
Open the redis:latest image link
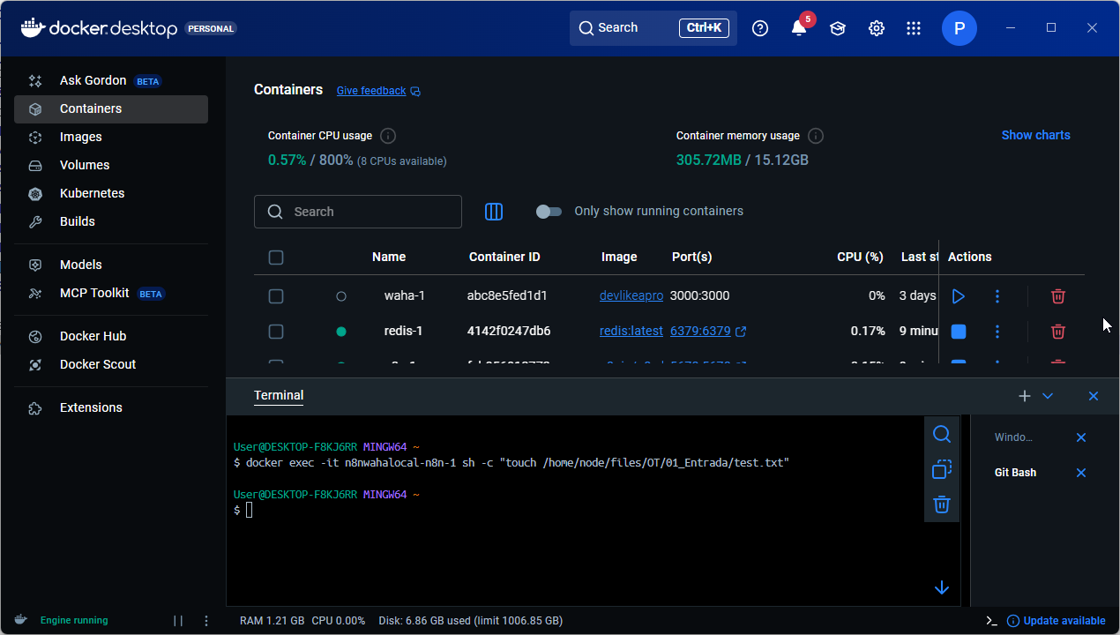tap(631, 332)
